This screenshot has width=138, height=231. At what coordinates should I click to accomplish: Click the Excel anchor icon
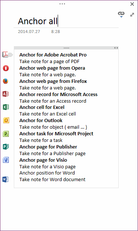coord(6,107)
